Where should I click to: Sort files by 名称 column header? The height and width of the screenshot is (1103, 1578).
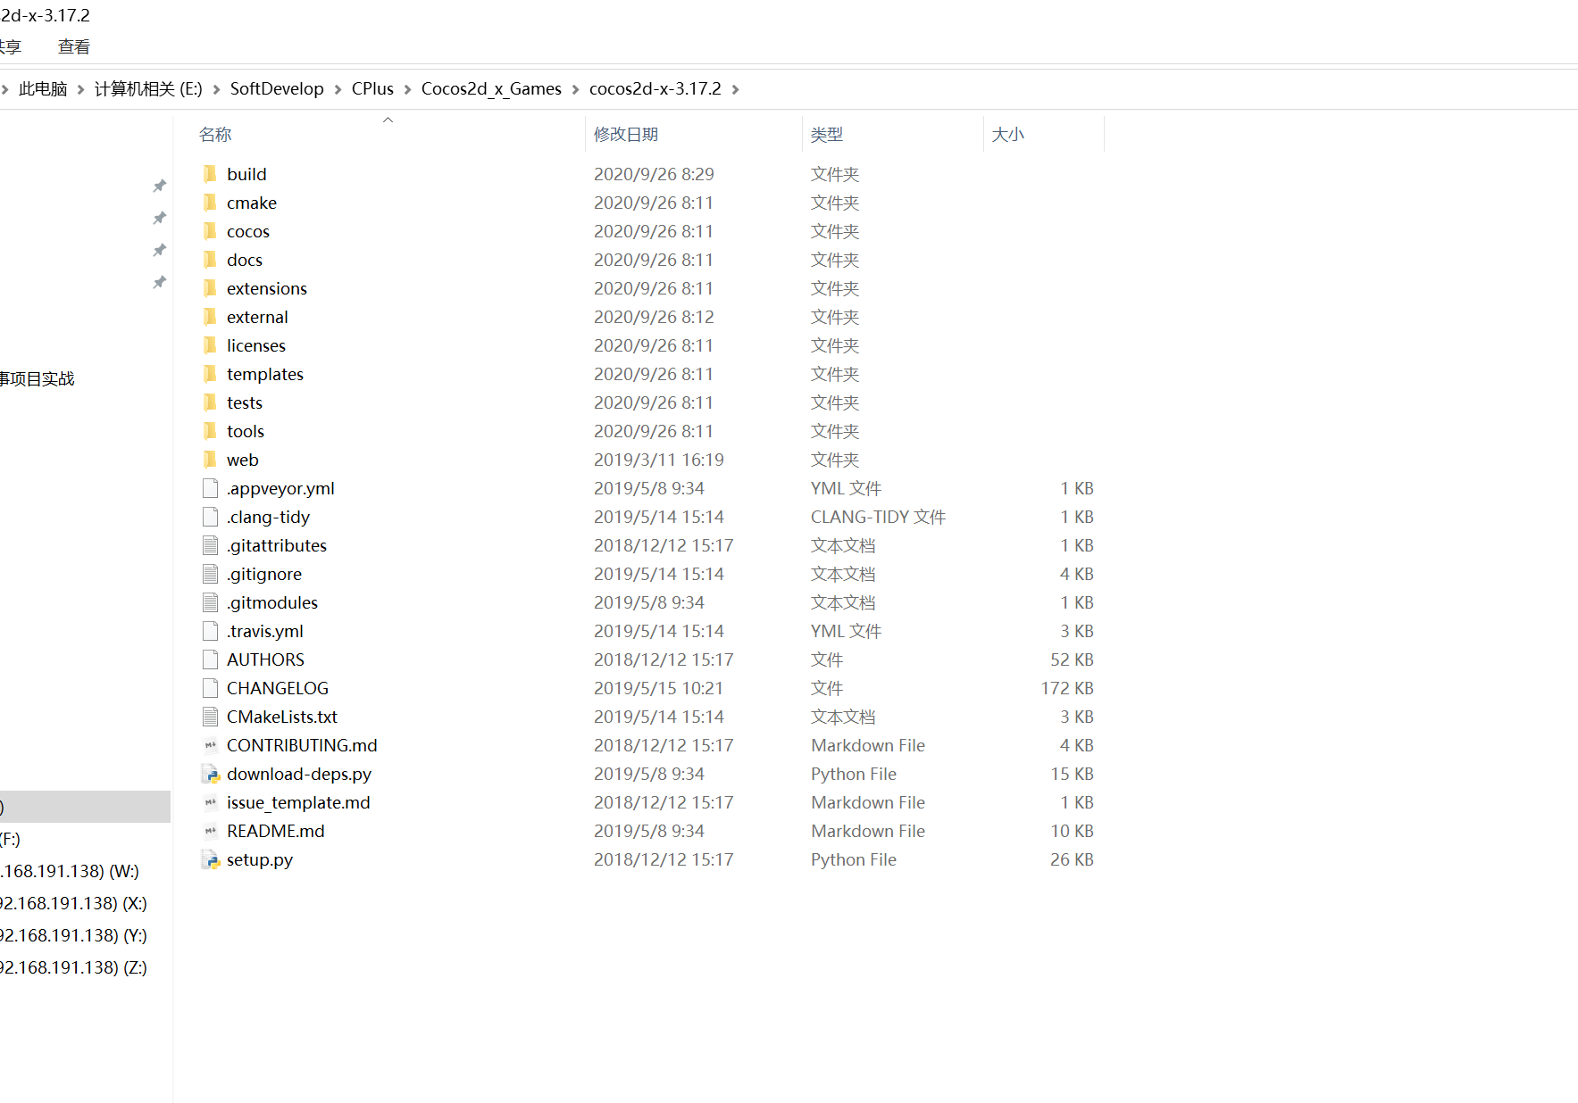pos(215,134)
